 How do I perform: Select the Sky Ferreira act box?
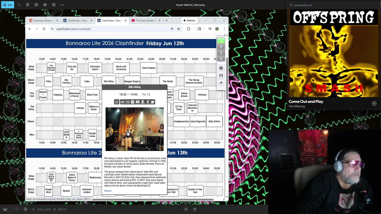[x=66, y=81]
